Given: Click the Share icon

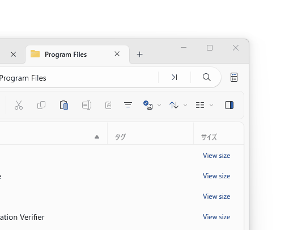Looking at the screenshot, I should 108,105.
